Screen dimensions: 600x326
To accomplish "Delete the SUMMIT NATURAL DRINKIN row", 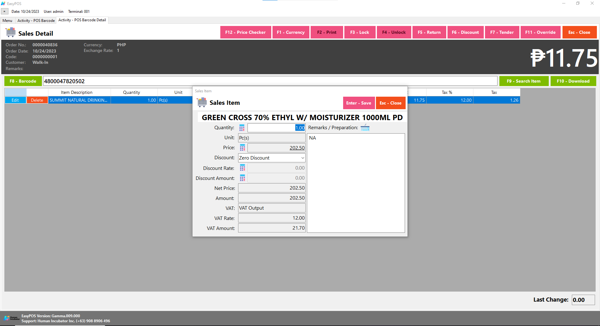I will [37, 100].
